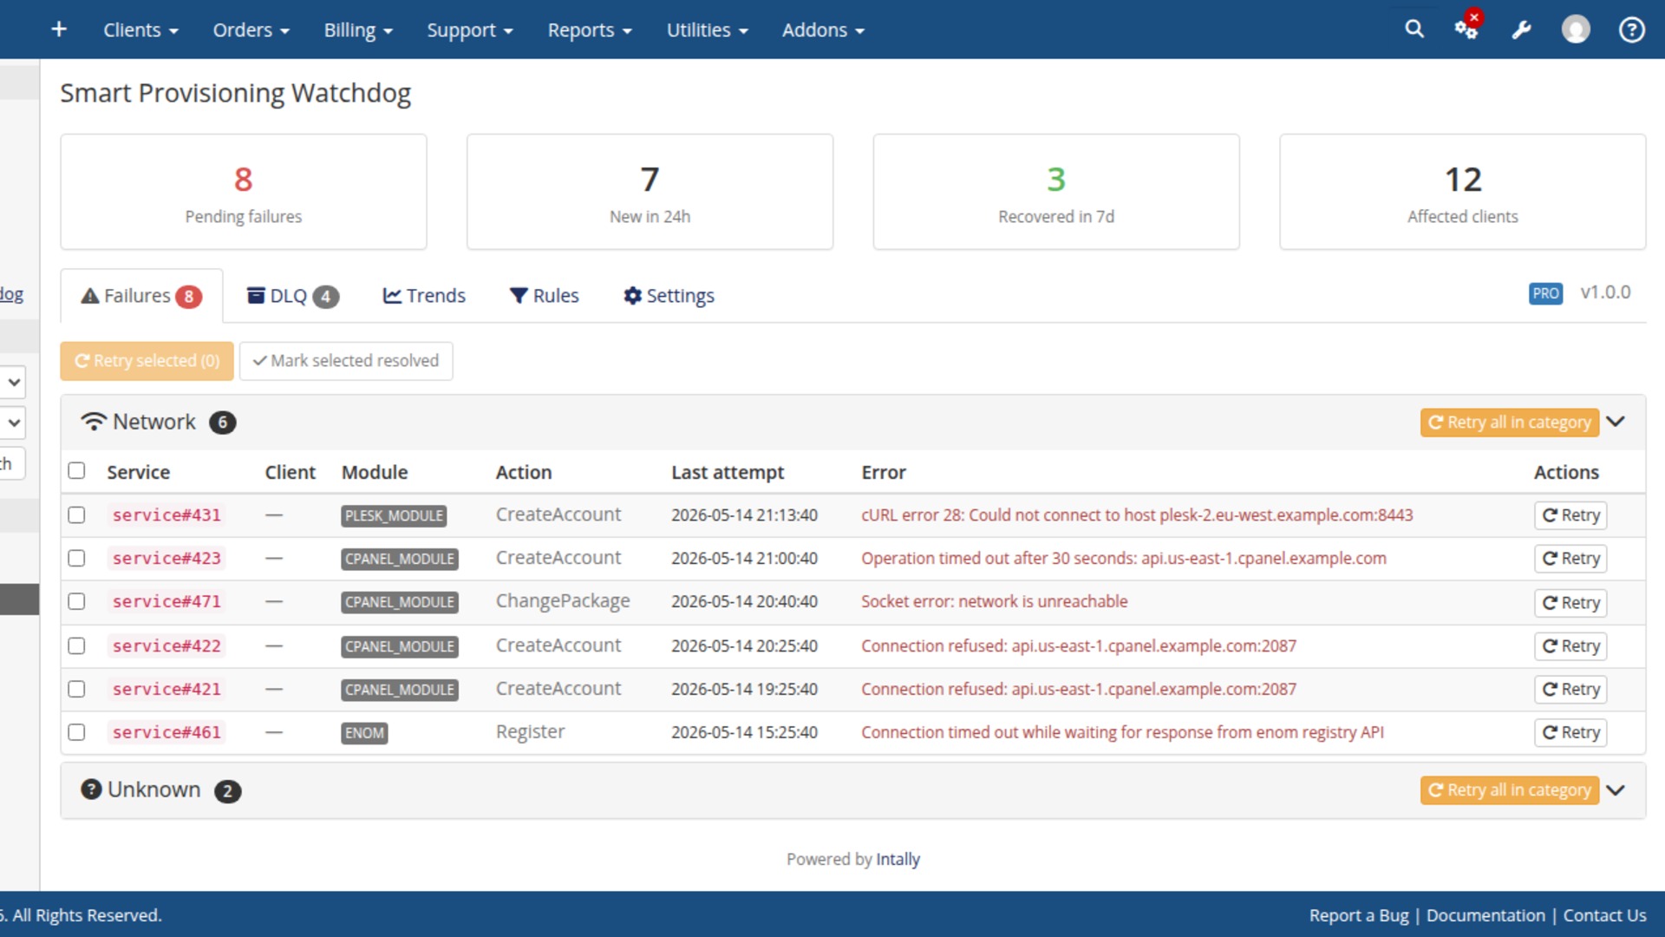Open the Support dropdown menu
Screen dimensions: 1665x937
[470, 29]
